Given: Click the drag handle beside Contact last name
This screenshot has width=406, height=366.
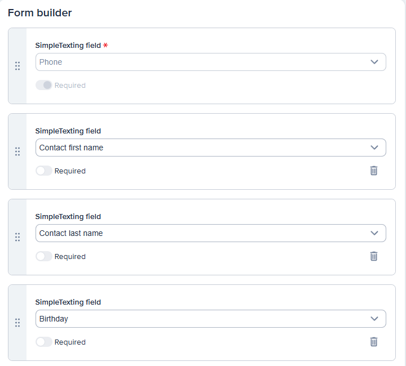Looking at the screenshot, I should 17,237.
